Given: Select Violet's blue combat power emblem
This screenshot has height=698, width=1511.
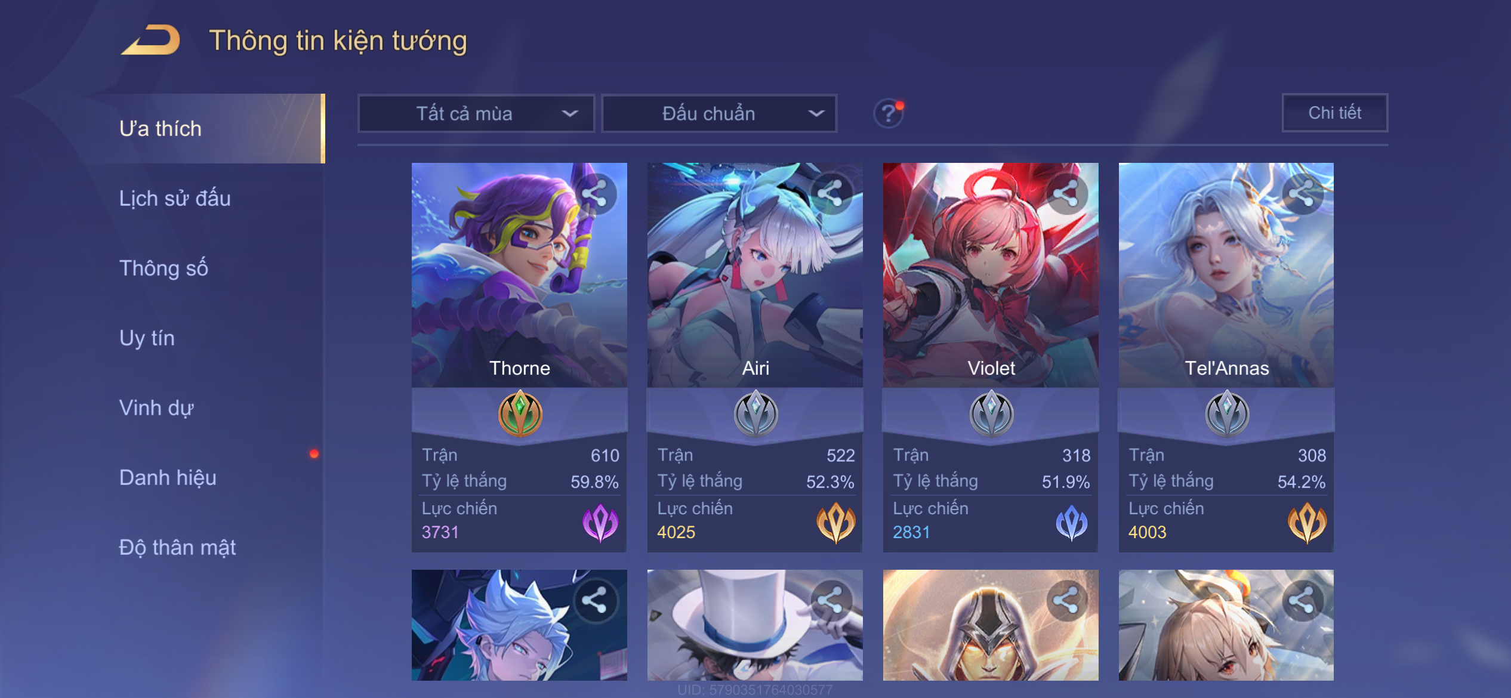Looking at the screenshot, I should coord(1071,523).
